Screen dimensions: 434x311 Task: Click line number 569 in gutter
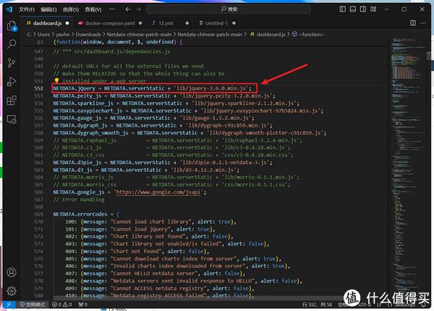(39, 214)
